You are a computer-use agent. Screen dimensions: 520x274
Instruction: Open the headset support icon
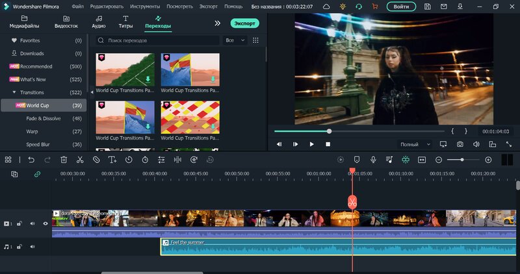359,6
